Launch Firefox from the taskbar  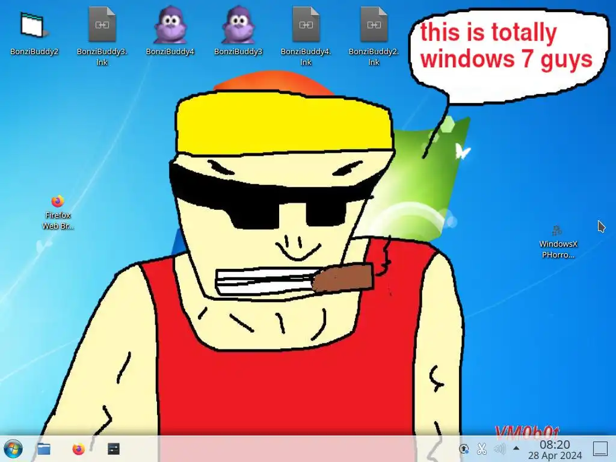click(79, 449)
